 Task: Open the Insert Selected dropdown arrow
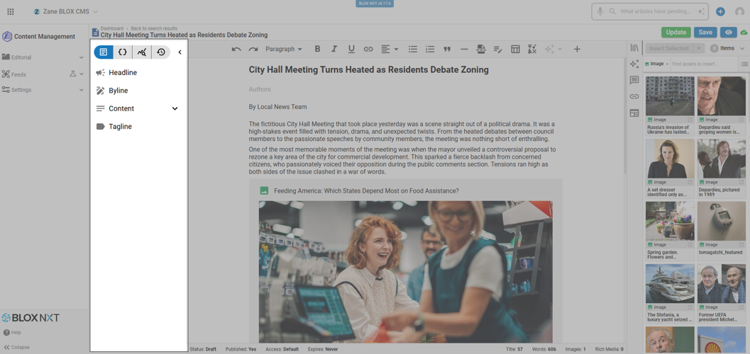tap(699, 48)
